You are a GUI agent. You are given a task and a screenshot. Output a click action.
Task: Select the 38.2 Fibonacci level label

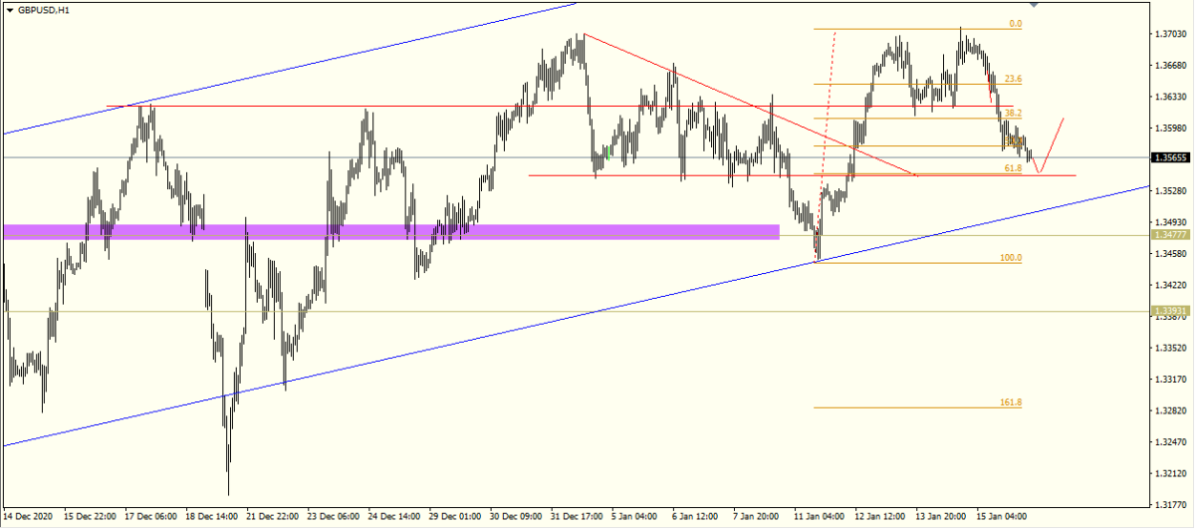pos(1013,114)
